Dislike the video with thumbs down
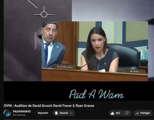Screen dimensions: 154x120 (127, 113)
